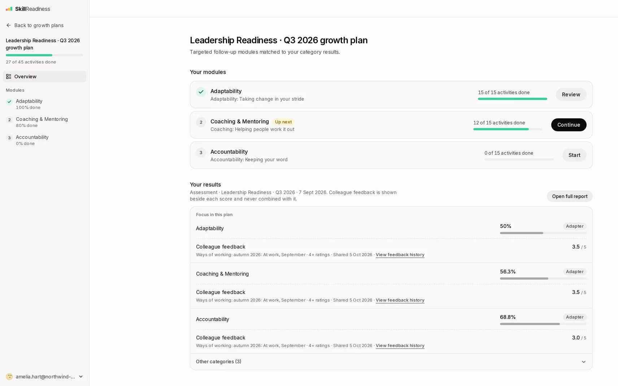Click the step 2 circle on Coaching card
Image resolution: width=618 pixels, height=386 pixels.
(x=201, y=122)
